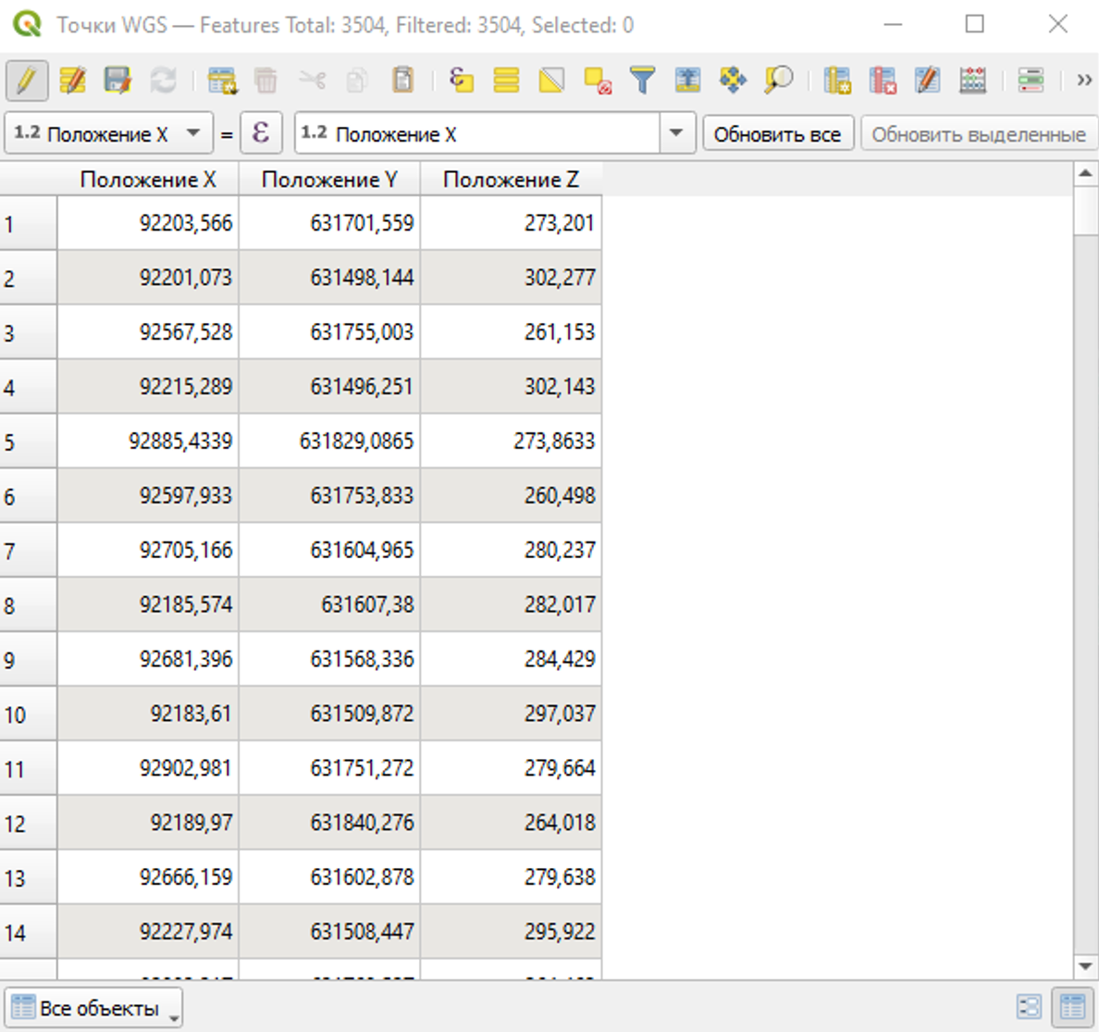
Task: Open the field calculator
Action: pos(972,81)
